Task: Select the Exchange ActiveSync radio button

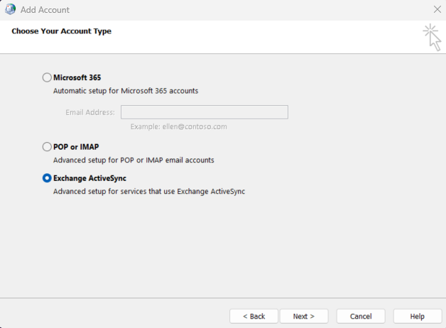Action: (x=48, y=178)
